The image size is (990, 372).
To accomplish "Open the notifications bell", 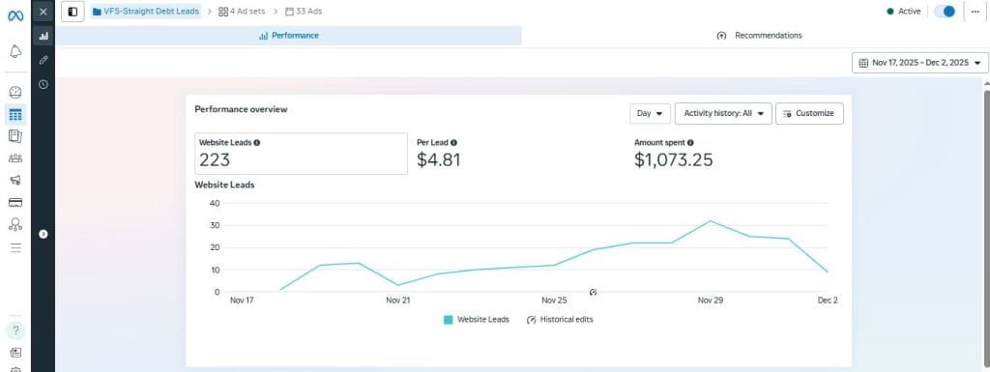I will point(15,51).
